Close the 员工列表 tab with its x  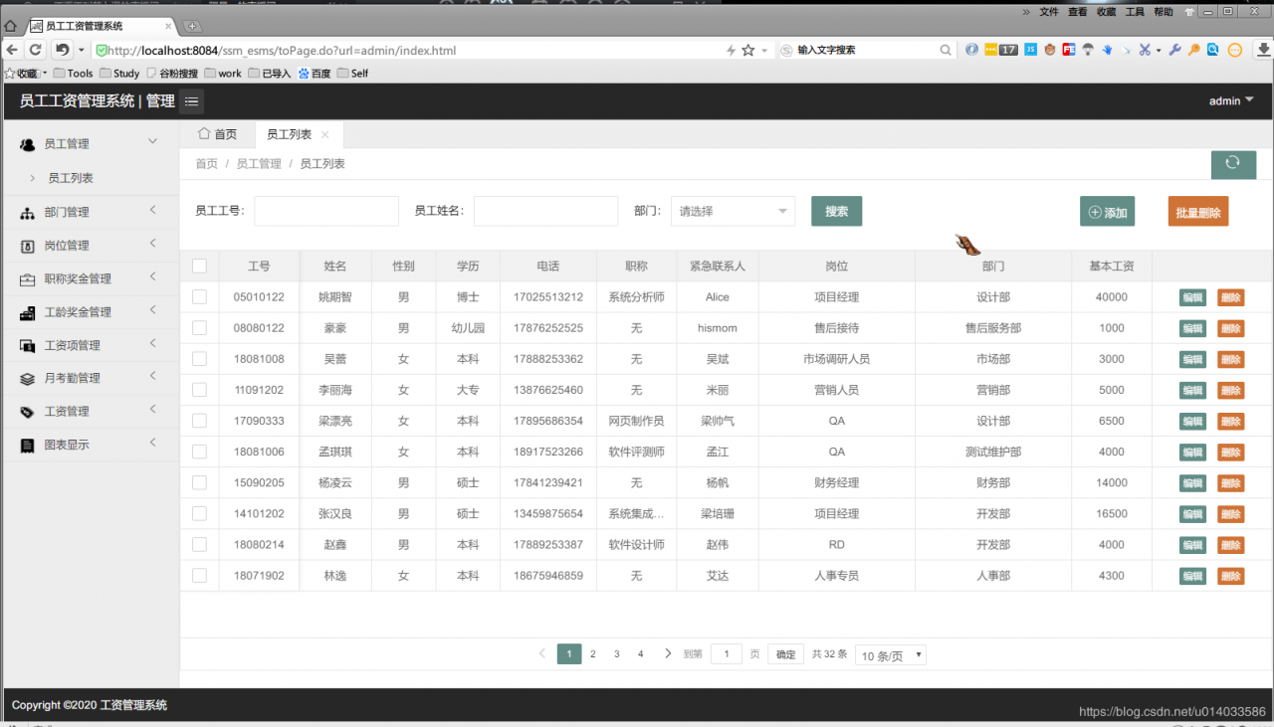pyautogui.click(x=324, y=134)
